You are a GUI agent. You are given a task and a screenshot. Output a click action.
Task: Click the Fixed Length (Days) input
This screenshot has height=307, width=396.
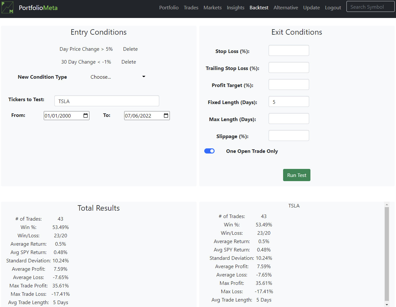tap(289, 101)
